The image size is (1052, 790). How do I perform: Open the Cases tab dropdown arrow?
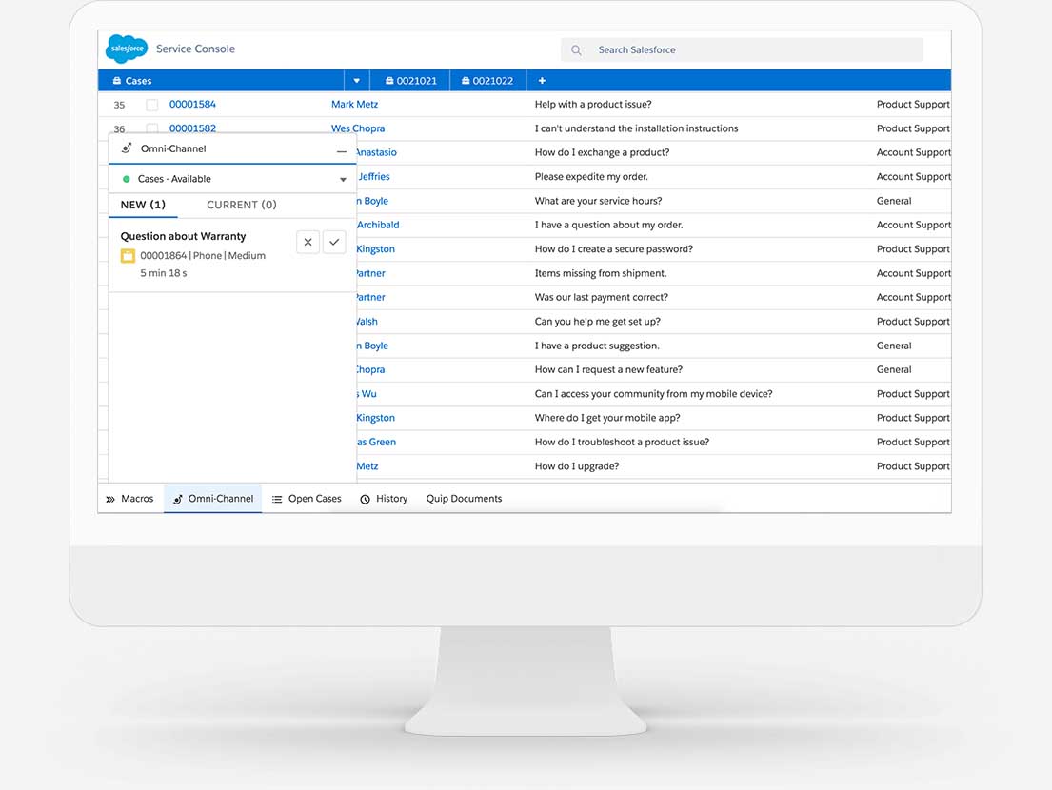[x=356, y=80]
